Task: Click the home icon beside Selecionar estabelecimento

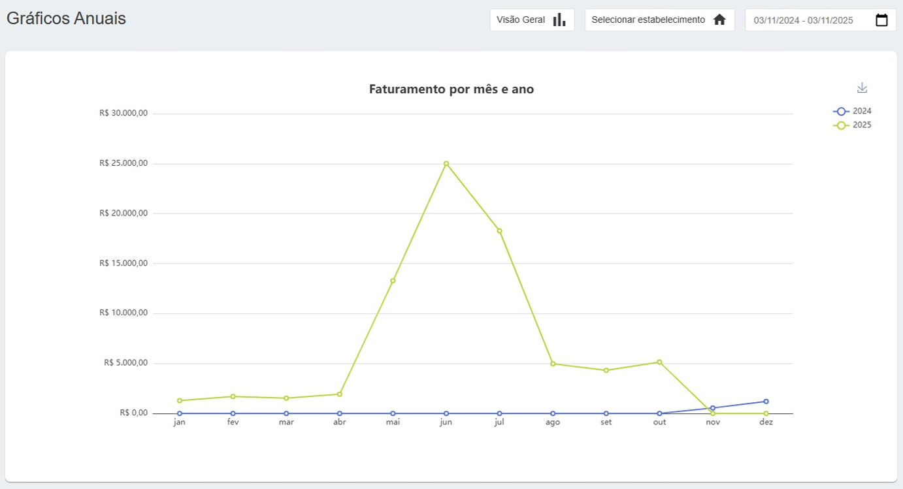Action: tap(719, 20)
